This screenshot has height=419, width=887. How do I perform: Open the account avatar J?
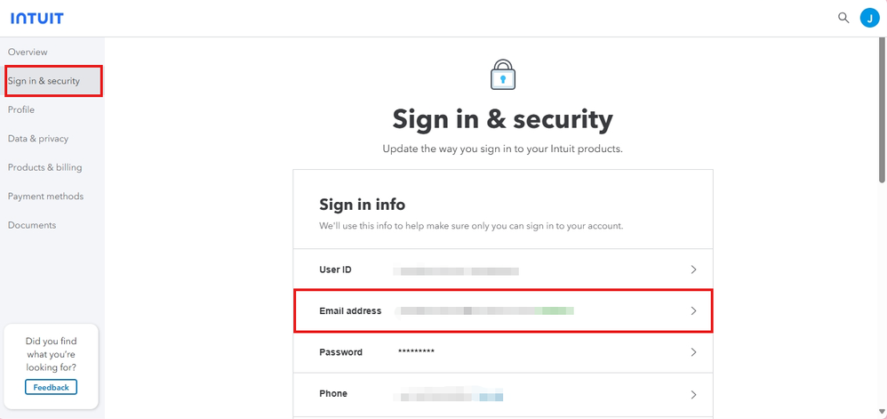[x=869, y=18]
